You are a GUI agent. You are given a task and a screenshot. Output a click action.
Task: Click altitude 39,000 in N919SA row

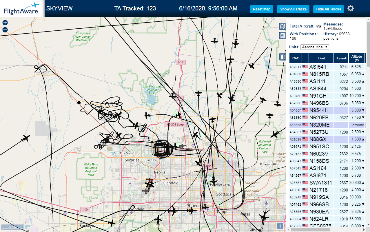point(355,197)
